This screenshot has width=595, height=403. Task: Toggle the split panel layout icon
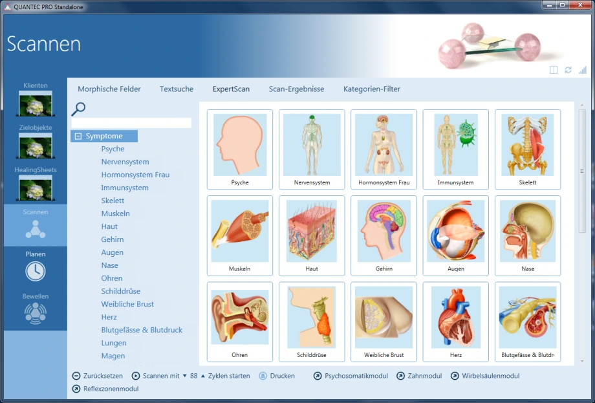click(x=554, y=70)
